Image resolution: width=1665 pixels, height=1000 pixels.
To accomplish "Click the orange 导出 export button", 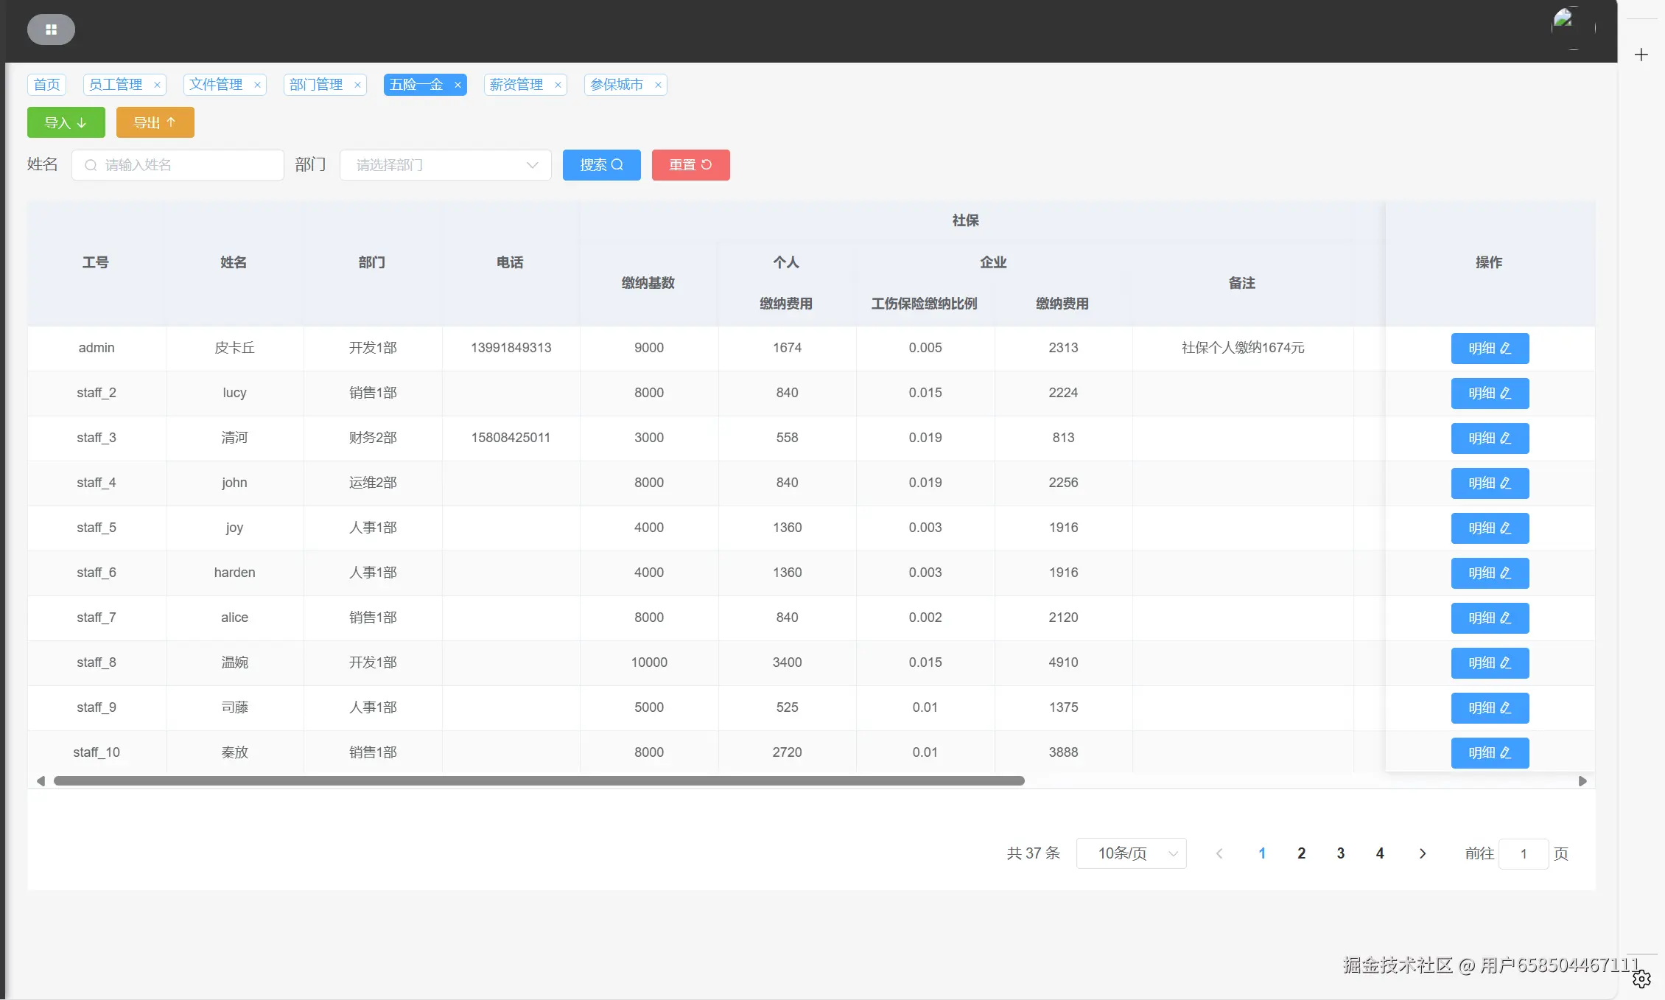I will click(x=155, y=122).
